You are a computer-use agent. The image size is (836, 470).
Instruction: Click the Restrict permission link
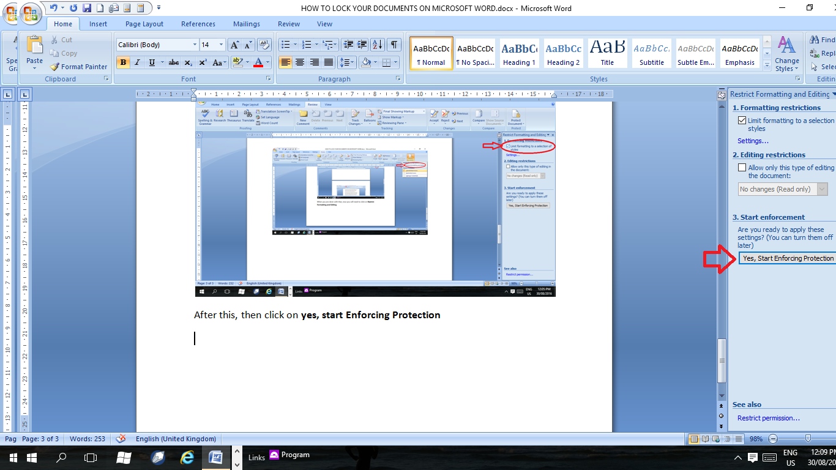[x=769, y=418]
